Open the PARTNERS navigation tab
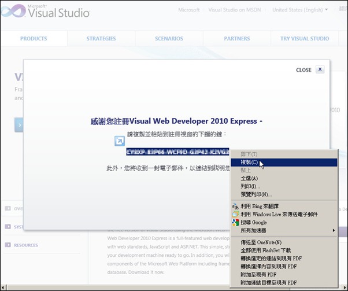The height and width of the screenshot is (291, 348). point(237,38)
